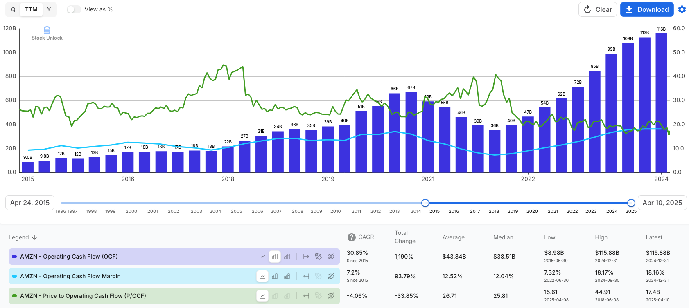Select stacked bar chart for Operating Cash Flow (OCF)
This screenshot has width=689, height=308.
click(287, 257)
